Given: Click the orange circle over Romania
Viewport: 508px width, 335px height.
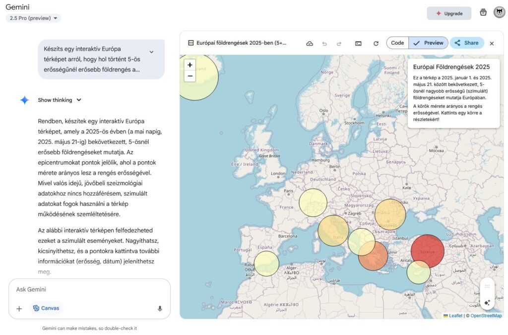Looking at the screenshot, I should click(x=390, y=214).
